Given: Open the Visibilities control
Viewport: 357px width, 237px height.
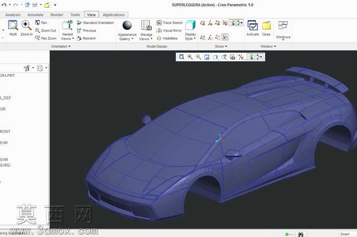Looking at the screenshot, I should [167, 38].
